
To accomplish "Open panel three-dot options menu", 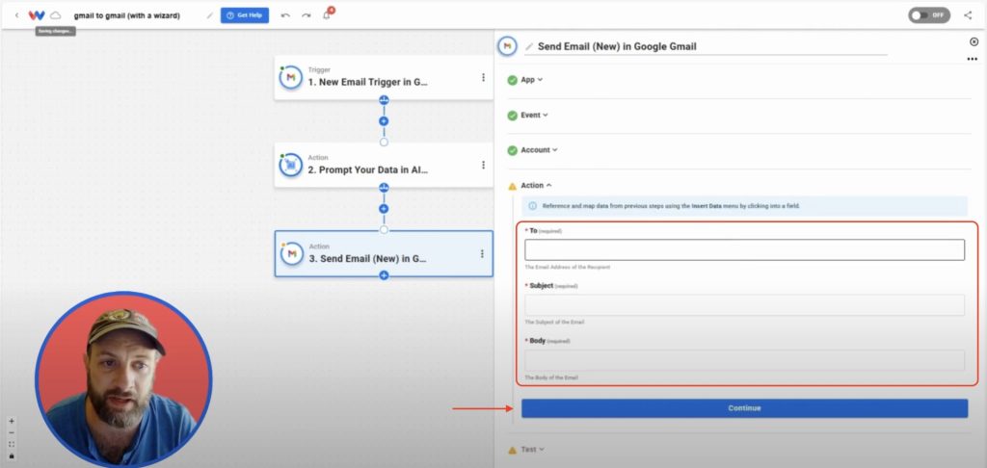I will pos(973,59).
